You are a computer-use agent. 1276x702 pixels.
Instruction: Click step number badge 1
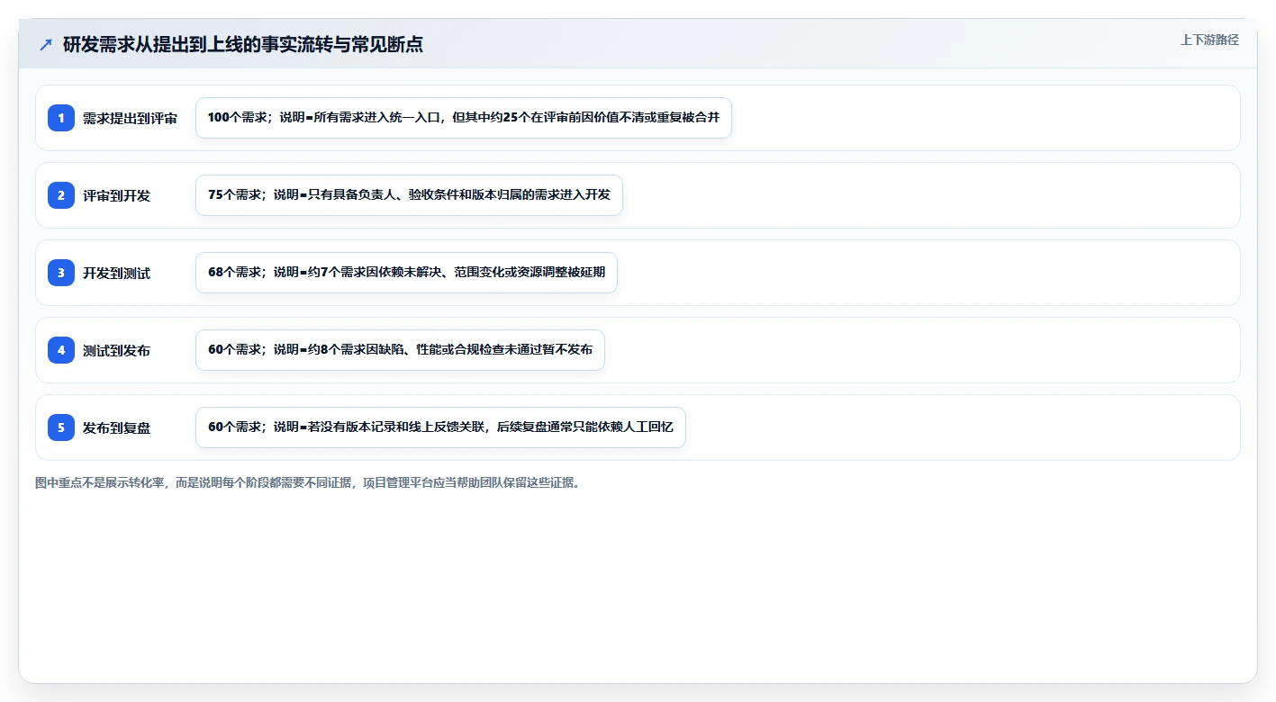(x=61, y=118)
